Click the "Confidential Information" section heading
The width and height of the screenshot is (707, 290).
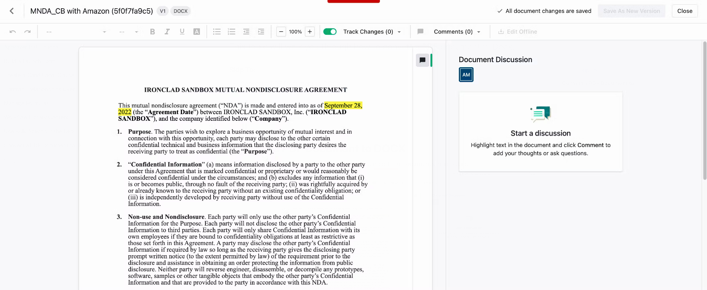166,165
